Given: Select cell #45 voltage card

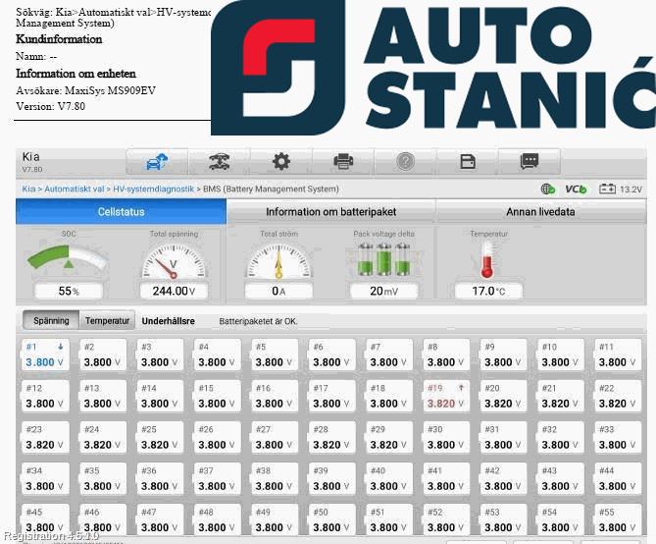Looking at the screenshot, I should pos(45,519).
